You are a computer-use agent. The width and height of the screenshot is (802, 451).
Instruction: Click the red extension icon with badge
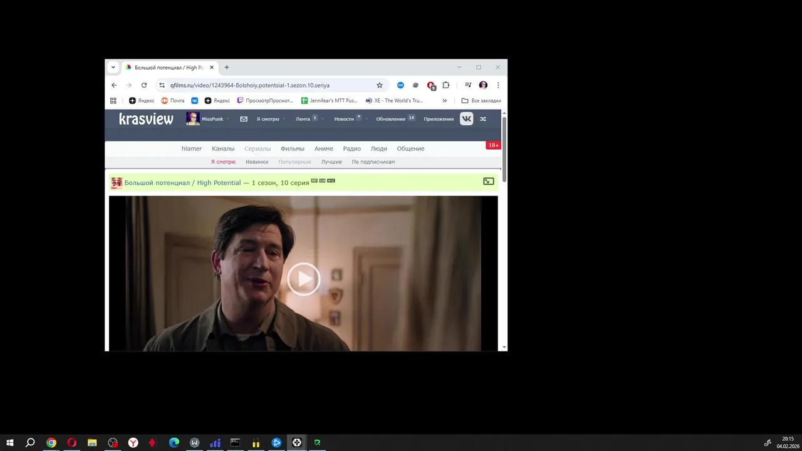[x=431, y=86]
